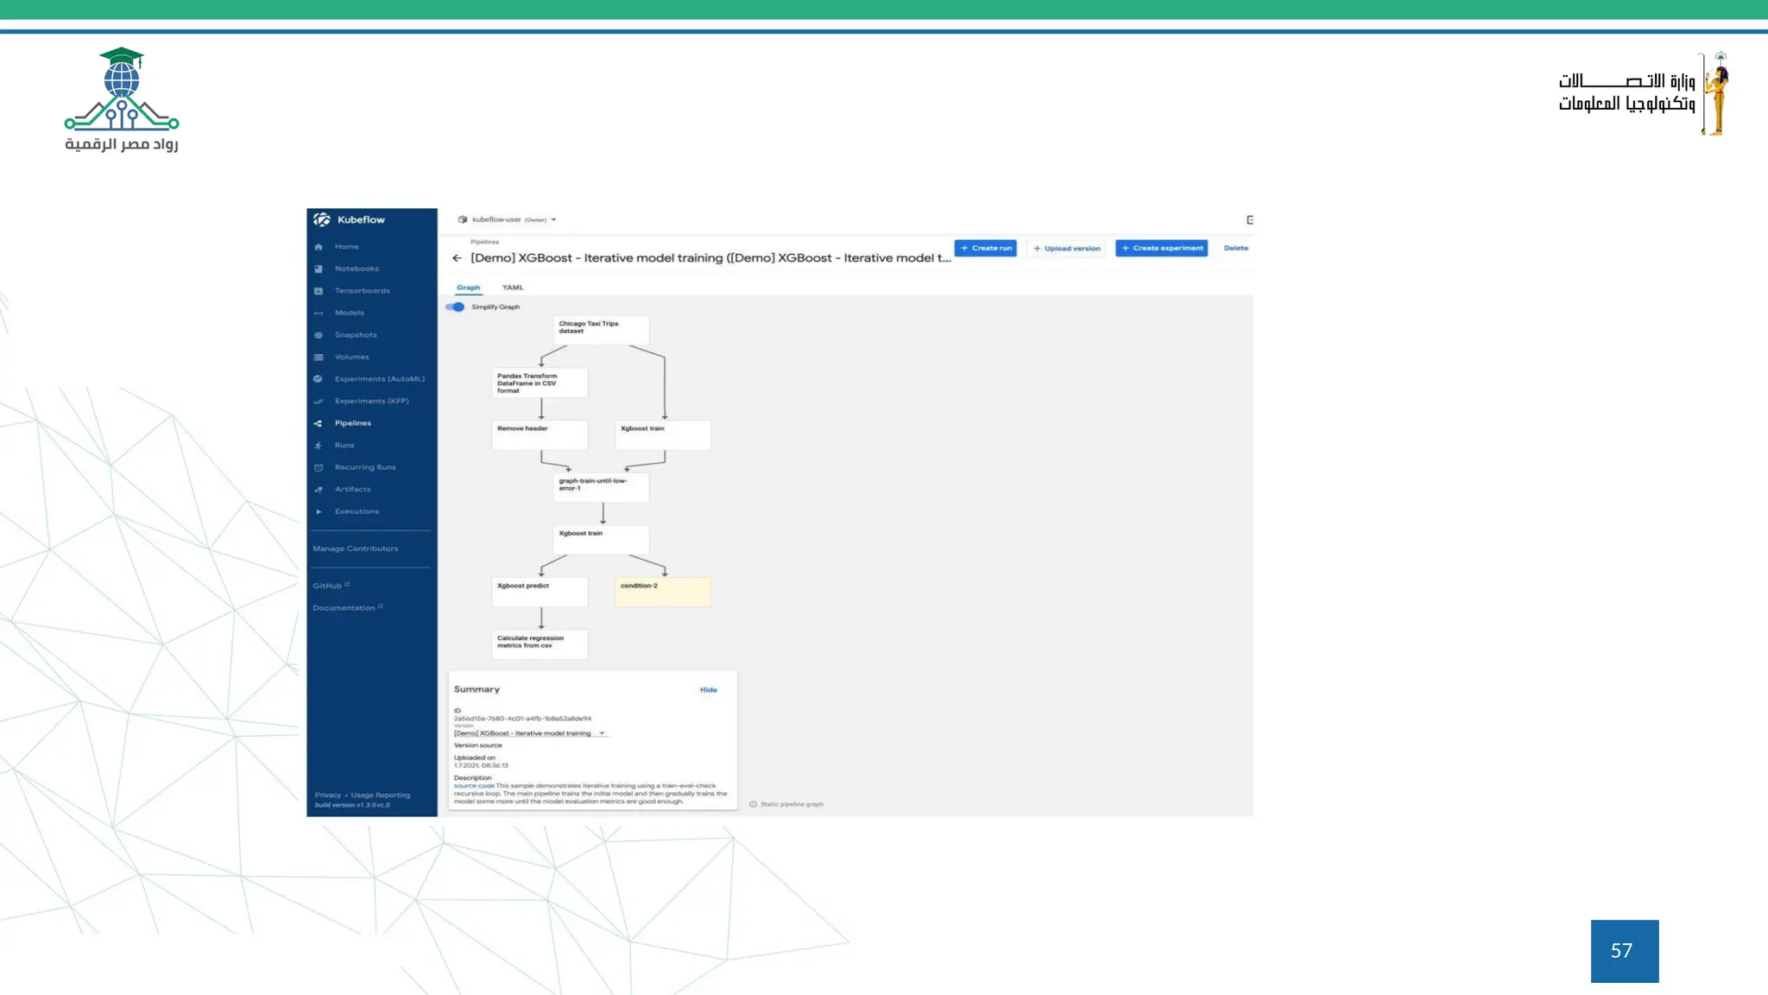
Task: Click the Upload version button
Action: (1067, 248)
